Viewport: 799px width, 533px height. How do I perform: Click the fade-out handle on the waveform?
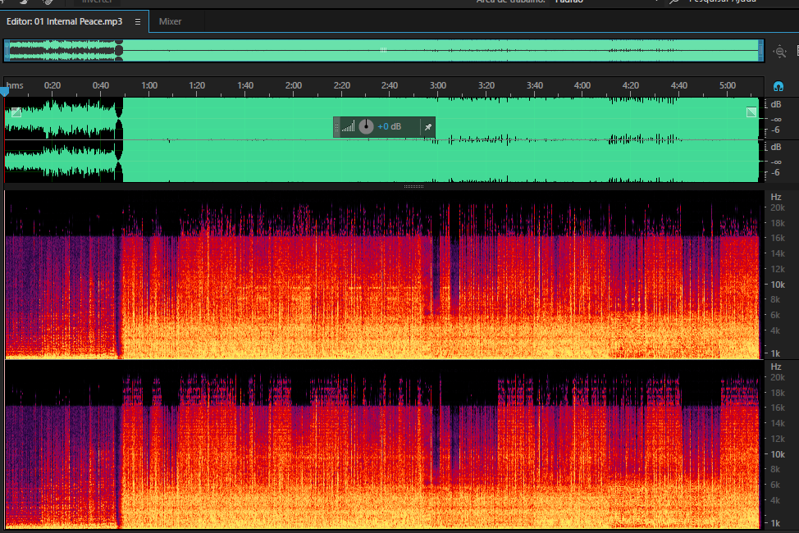(x=751, y=112)
